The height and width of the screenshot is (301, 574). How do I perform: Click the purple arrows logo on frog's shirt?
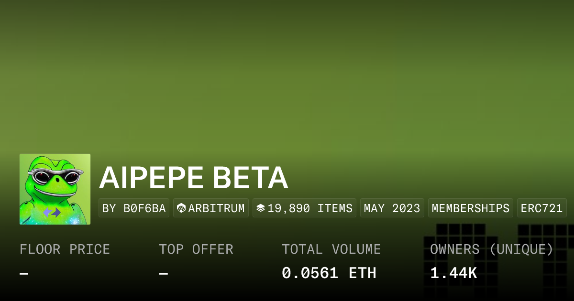[52, 212]
